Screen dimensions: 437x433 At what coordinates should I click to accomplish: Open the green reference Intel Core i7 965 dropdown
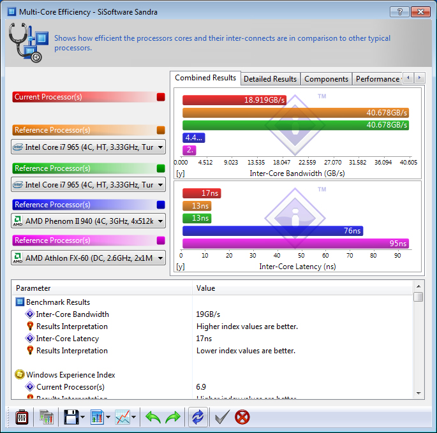(x=88, y=184)
